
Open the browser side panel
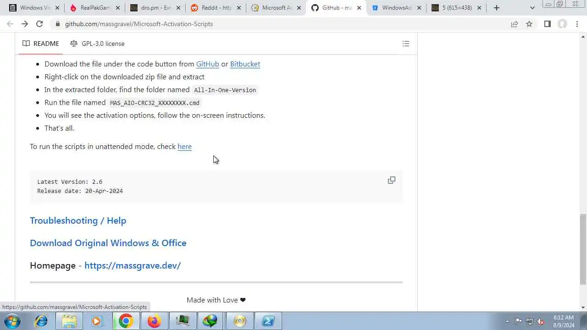point(547,24)
